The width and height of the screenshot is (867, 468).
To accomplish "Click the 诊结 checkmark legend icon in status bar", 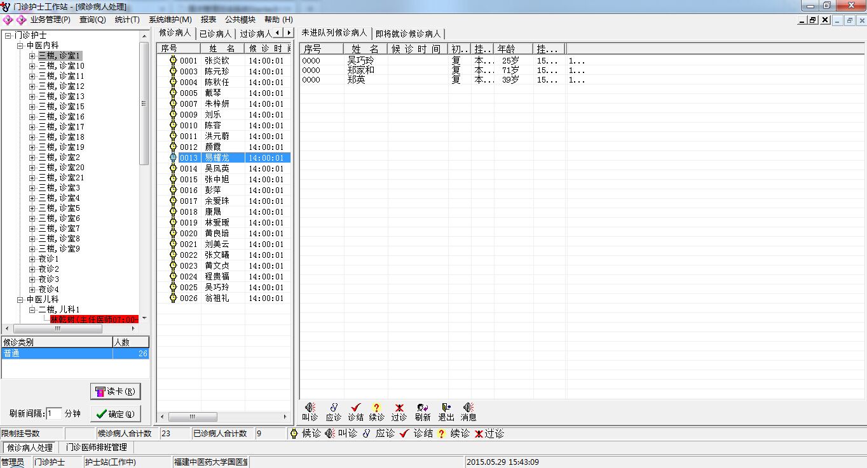I will (404, 434).
